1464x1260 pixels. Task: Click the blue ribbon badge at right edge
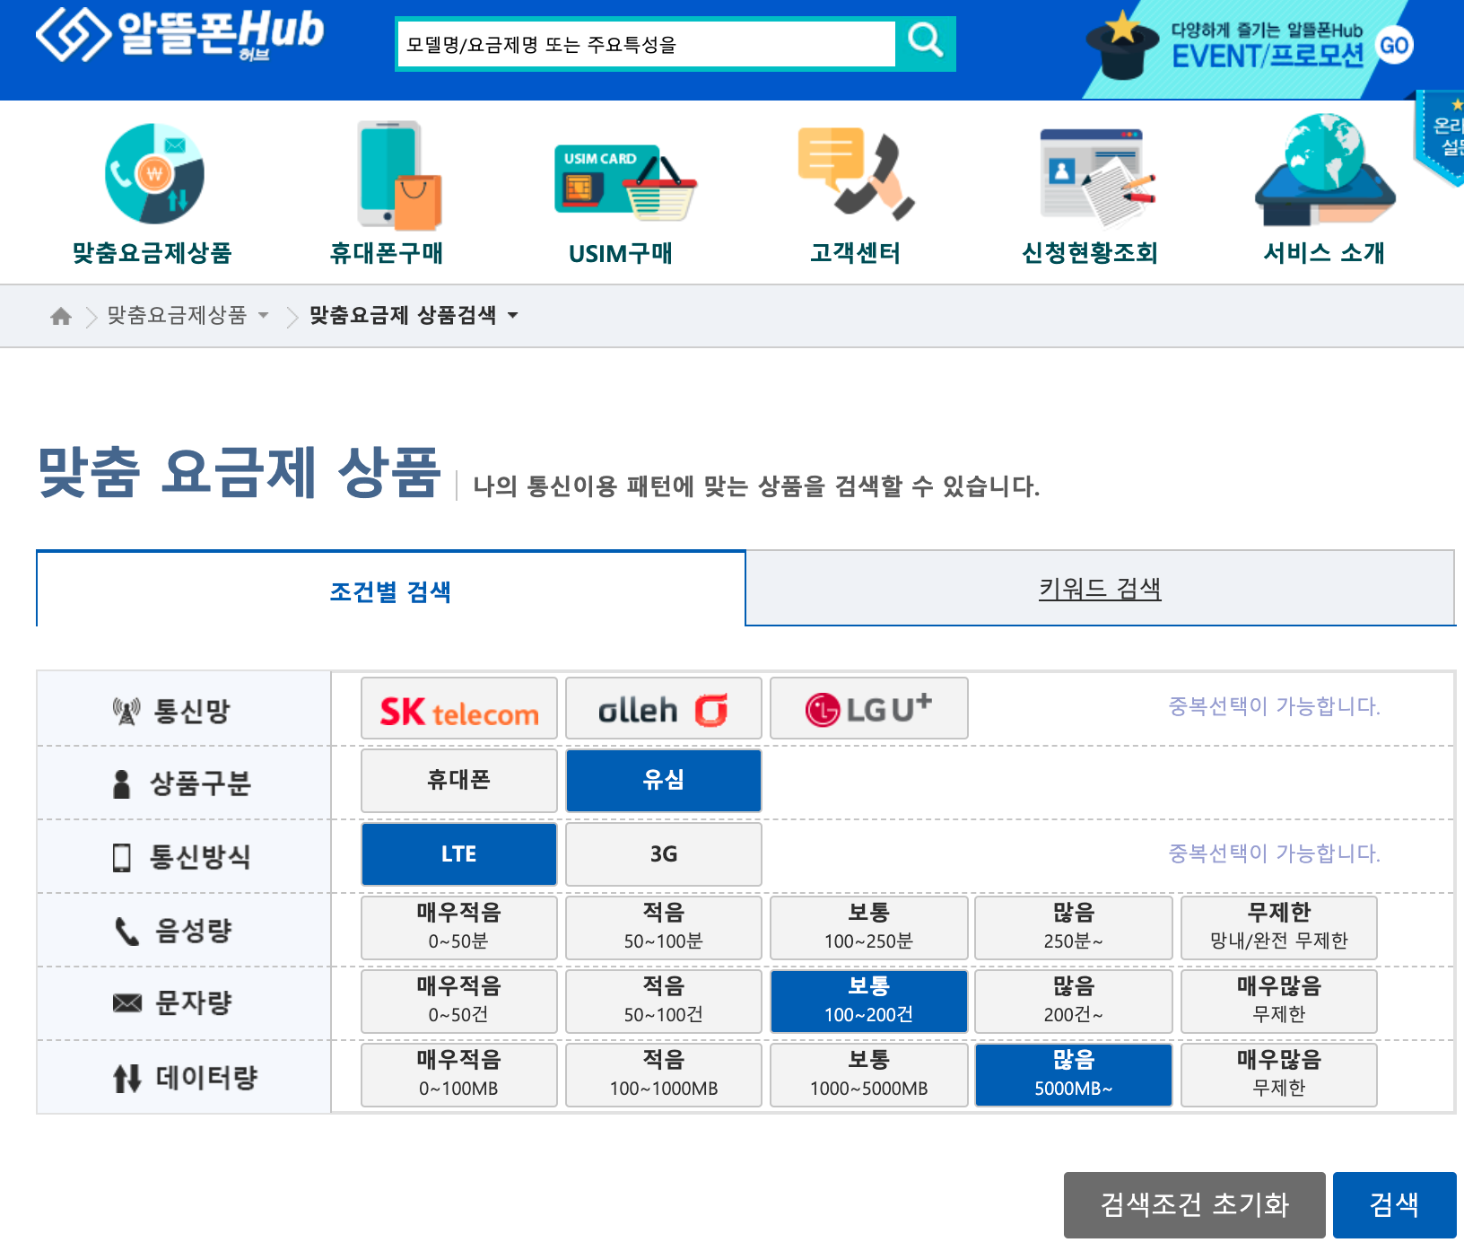point(1440,138)
